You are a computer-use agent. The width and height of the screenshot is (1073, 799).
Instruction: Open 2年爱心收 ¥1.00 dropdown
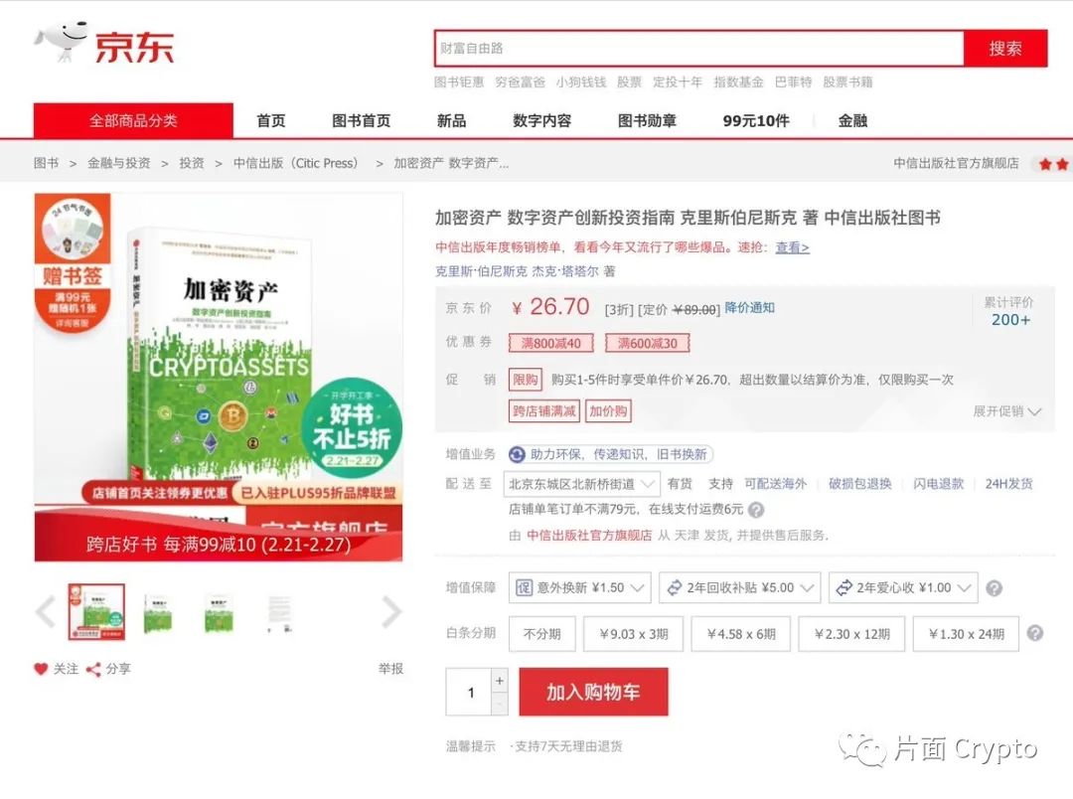click(x=903, y=587)
